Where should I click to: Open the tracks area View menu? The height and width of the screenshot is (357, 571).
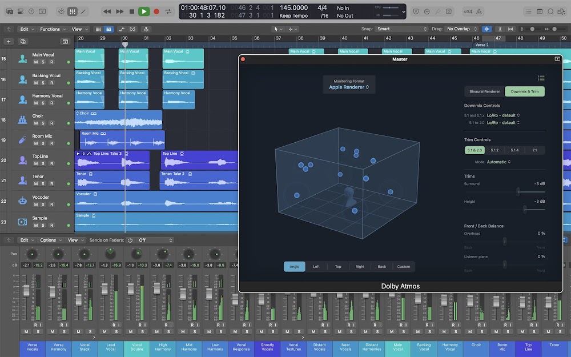click(80, 29)
